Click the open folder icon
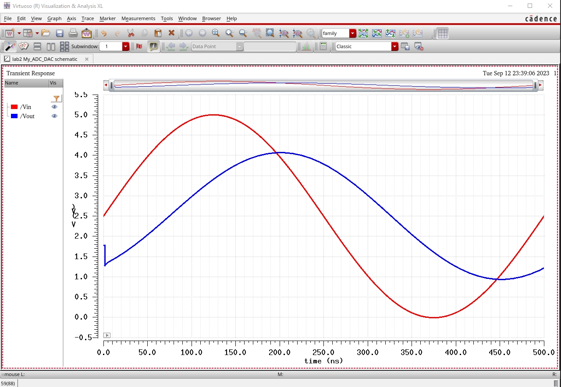The height and width of the screenshot is (387, 561). point(46,33)
